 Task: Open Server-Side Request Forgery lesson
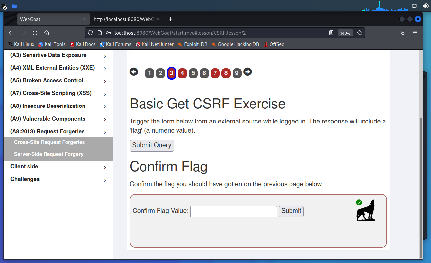tap(48, 154)
